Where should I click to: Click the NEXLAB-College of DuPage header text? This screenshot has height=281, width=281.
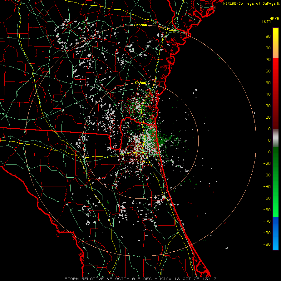tap(251, 3)
